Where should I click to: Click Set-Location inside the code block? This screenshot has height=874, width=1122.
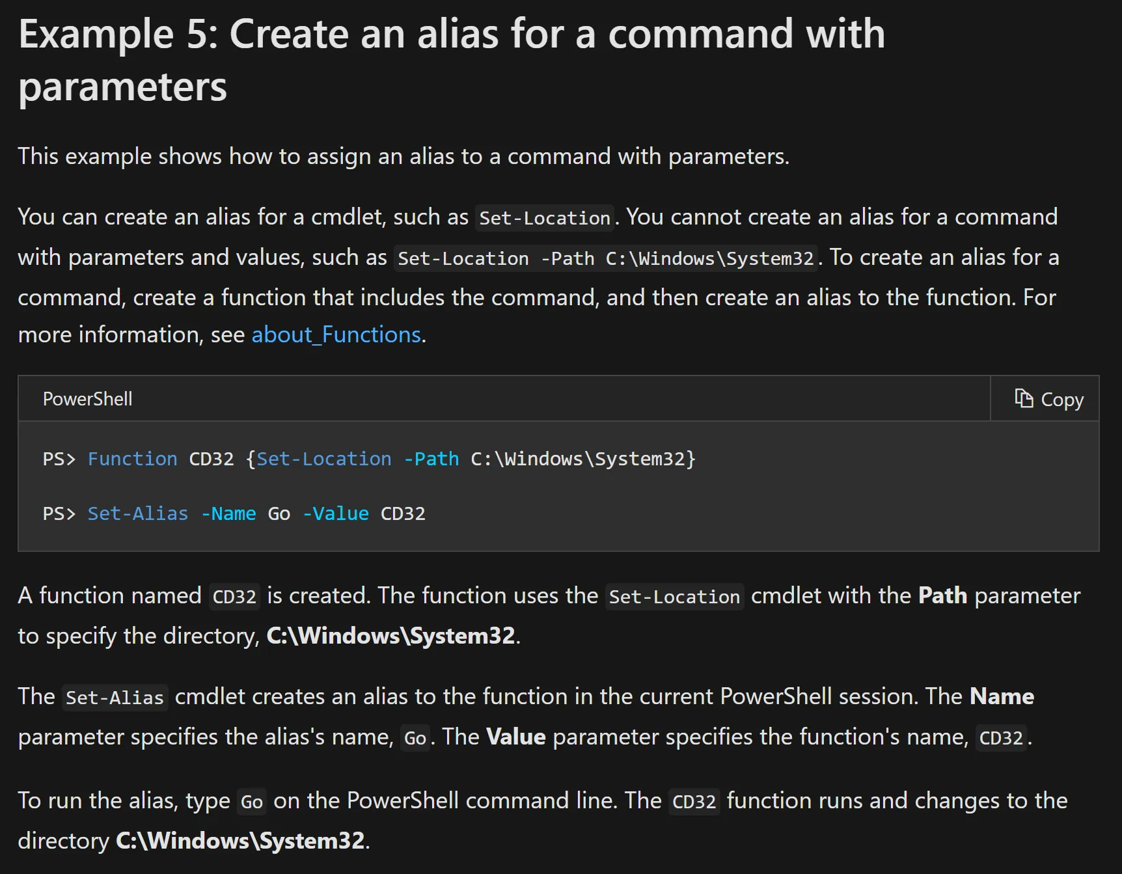coord(324,459)
